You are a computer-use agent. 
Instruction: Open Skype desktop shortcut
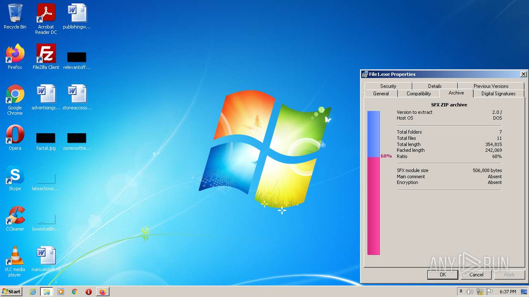click(15, 178)
